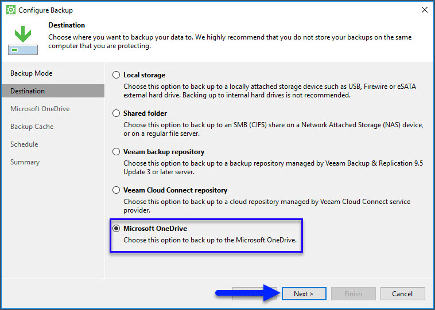The height and width of the screenshot is (310, 435).
Task: Jump to Microsoft OneDrive sidebar step
Action: pos(40,109)
